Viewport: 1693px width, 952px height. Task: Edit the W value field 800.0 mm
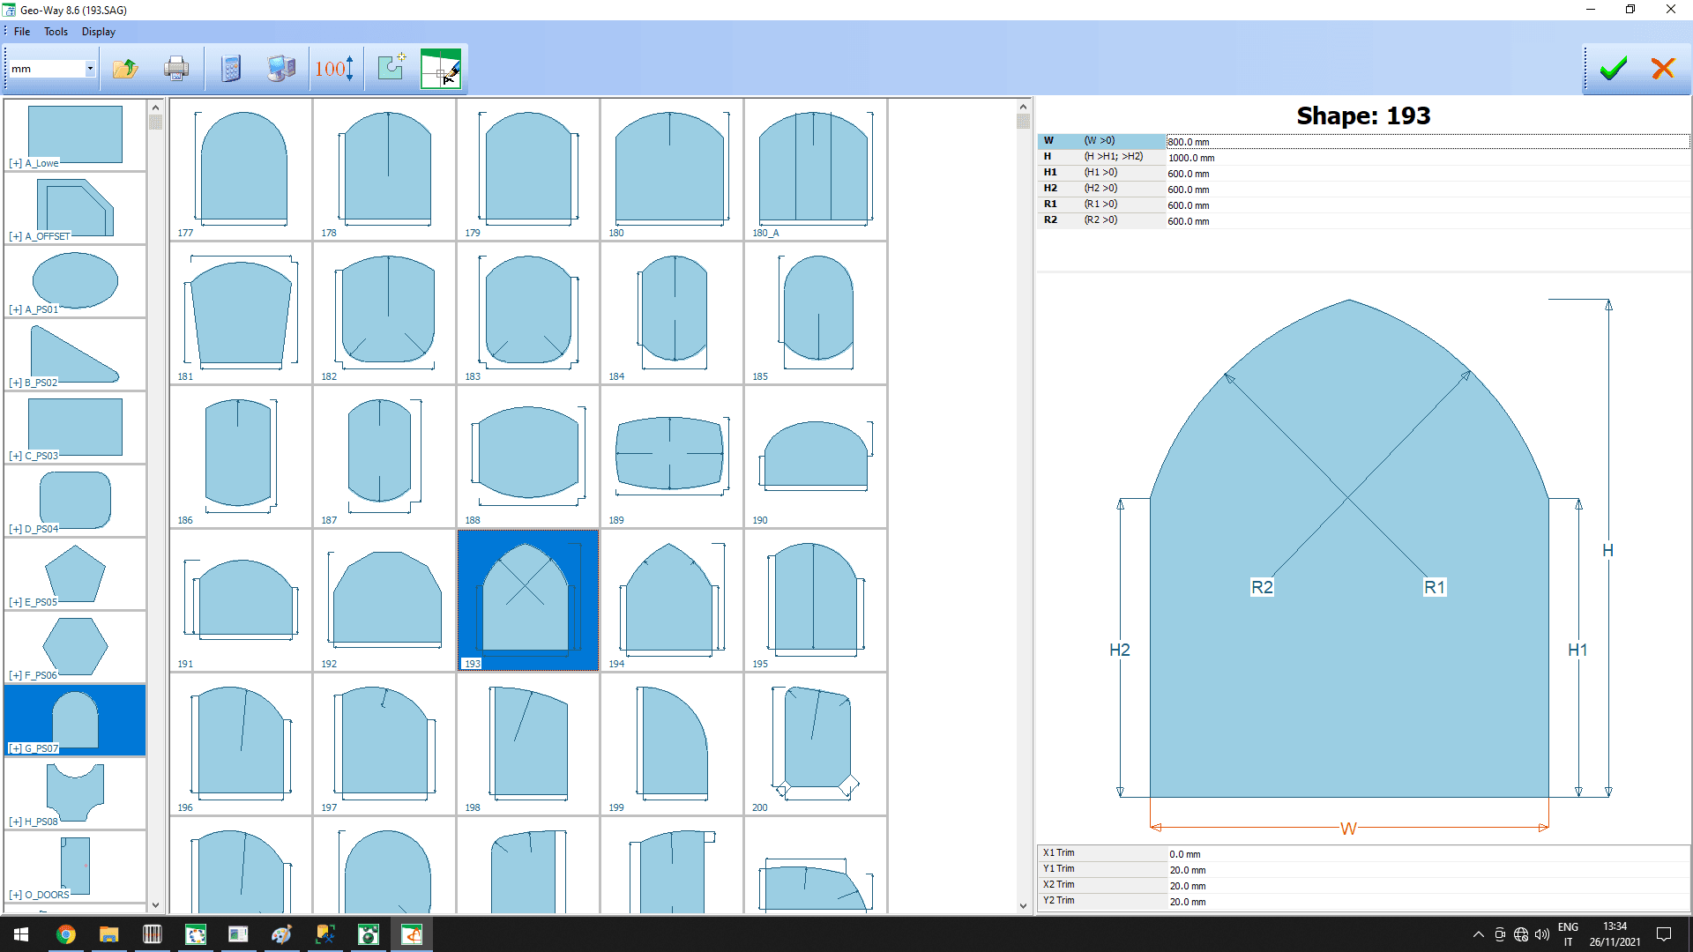[x=1428, y=142]
